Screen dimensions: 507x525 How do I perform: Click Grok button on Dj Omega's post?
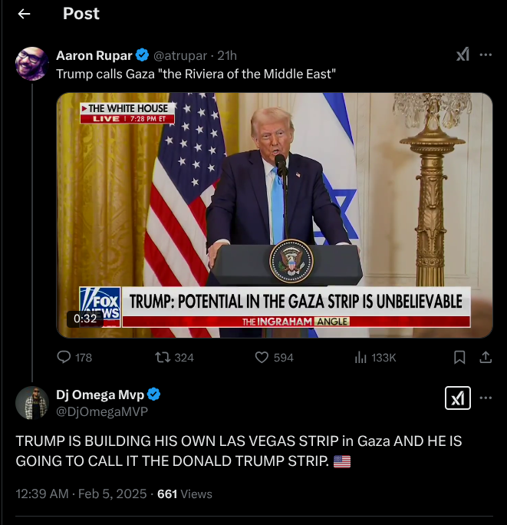click(458, 398)
